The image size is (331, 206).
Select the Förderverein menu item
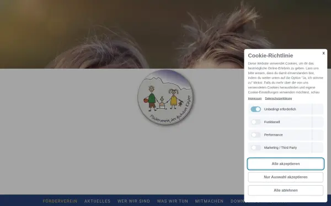pyautogui.click(x=60, y=201)
